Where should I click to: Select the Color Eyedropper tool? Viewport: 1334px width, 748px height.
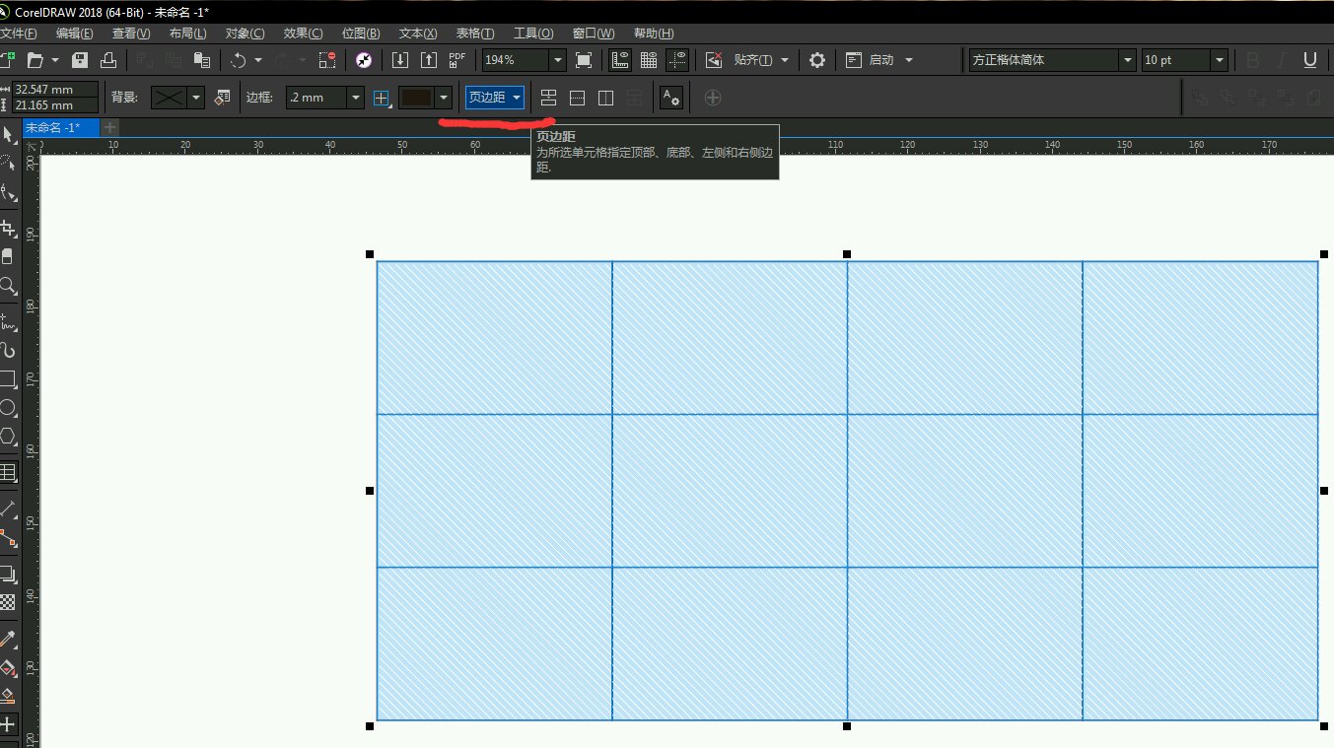click(x=8, y=638)
